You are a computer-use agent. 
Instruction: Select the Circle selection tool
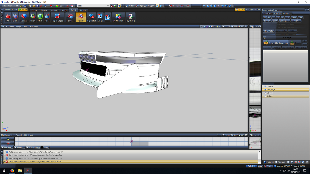pos(15,16)
